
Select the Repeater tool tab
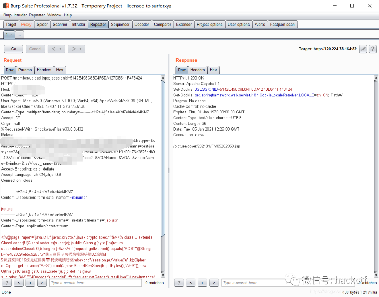coord(98,25)
